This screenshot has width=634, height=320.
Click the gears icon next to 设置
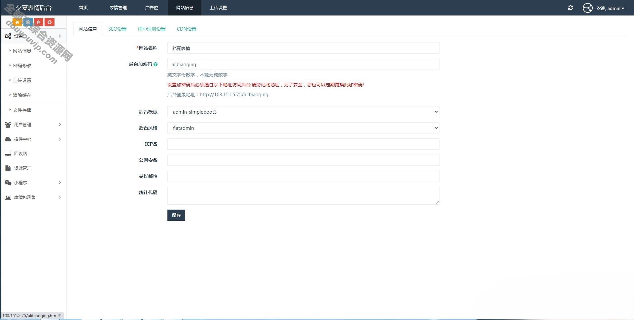(x=8, y=36)
